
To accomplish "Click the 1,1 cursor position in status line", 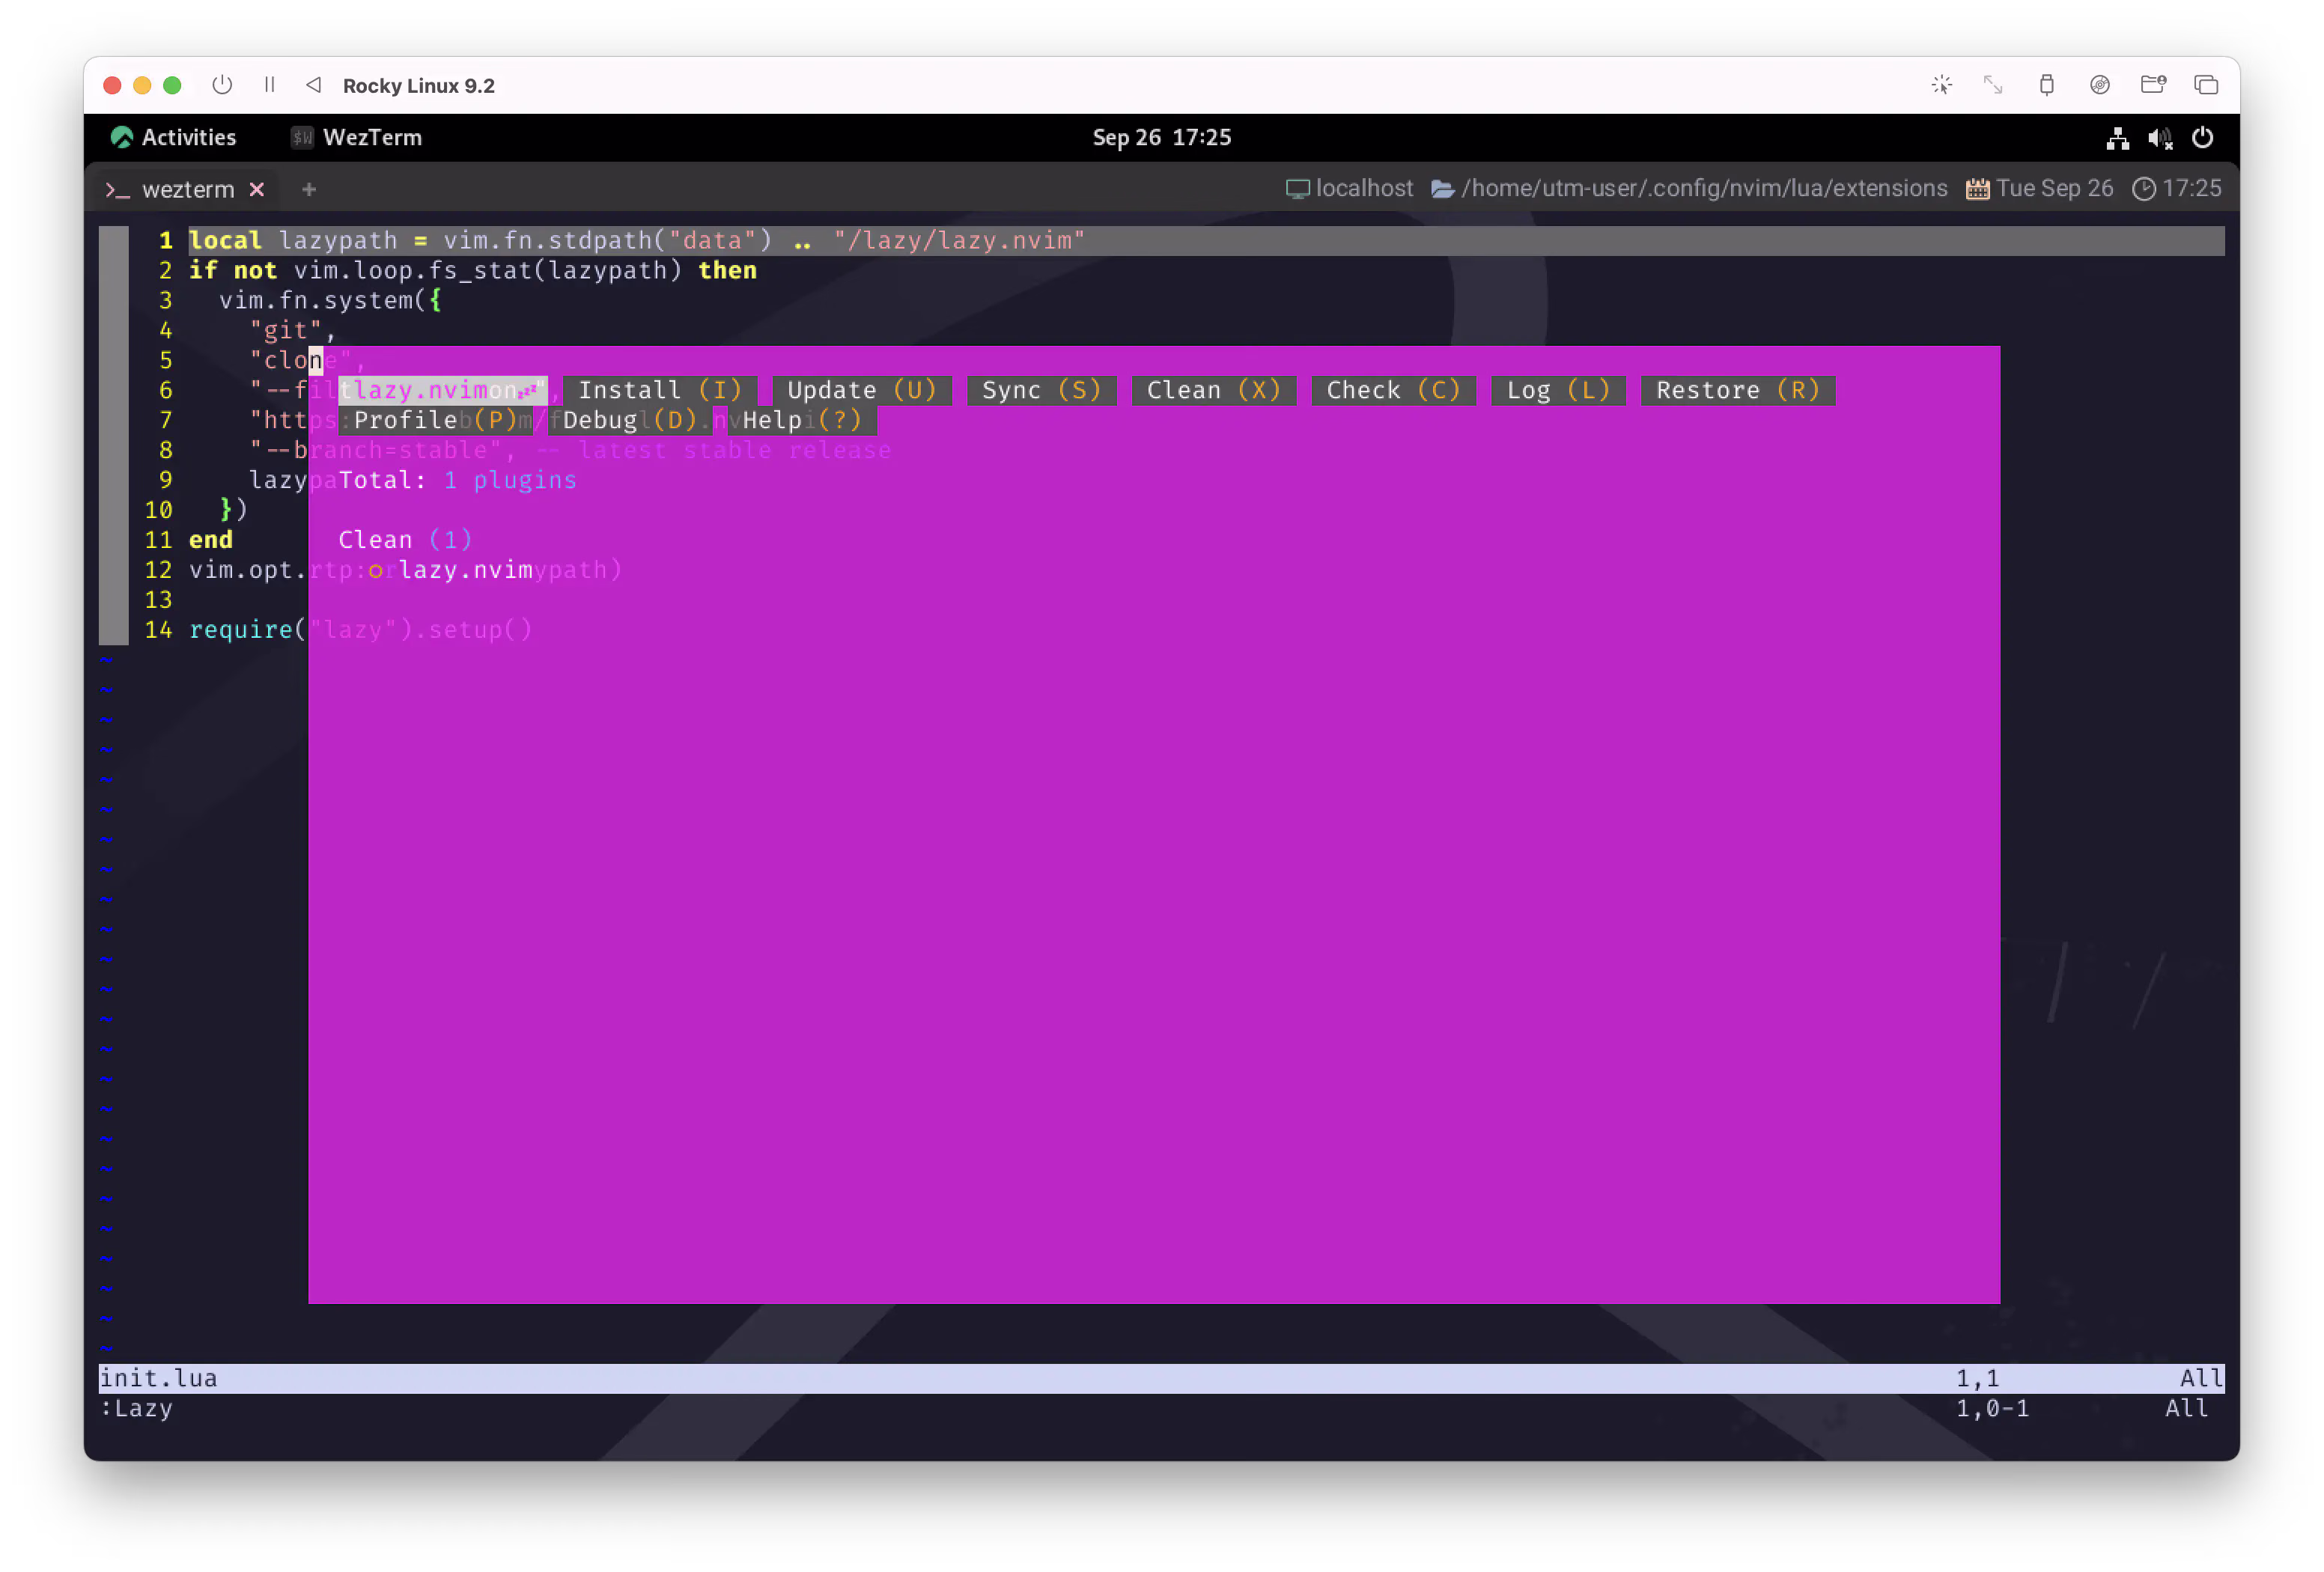I will click(x=1977, y=1378).
